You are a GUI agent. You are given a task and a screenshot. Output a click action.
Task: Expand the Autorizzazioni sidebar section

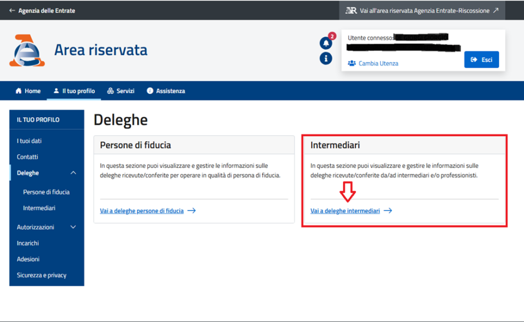[x=73, y=227]
